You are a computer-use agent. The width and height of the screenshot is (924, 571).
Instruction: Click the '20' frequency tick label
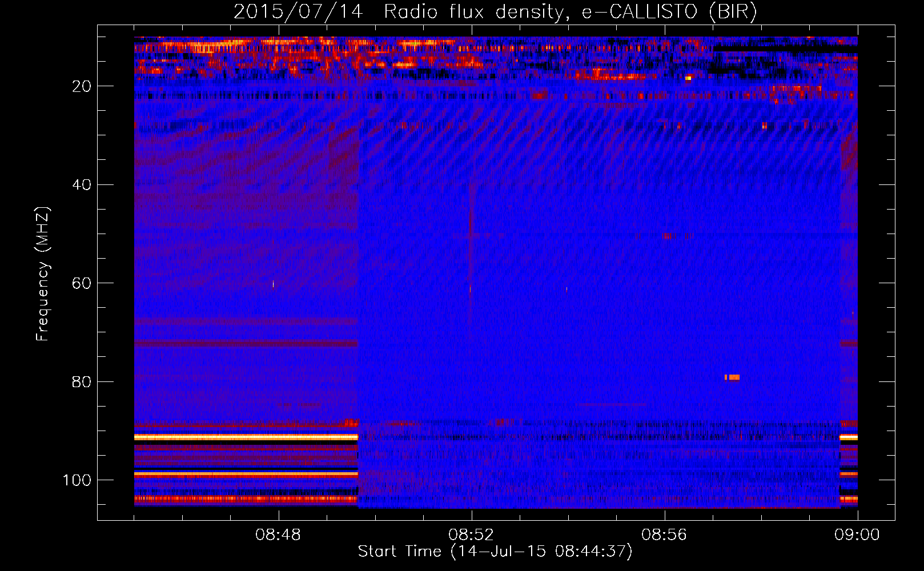82,86
